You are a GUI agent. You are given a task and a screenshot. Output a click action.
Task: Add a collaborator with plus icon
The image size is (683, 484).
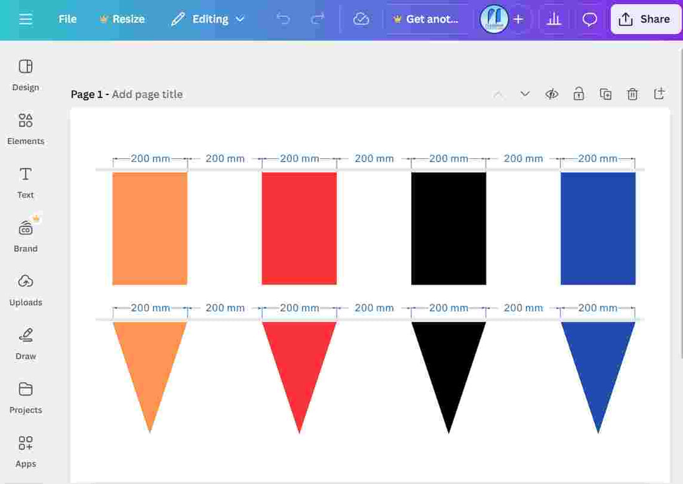click(518, 19)
